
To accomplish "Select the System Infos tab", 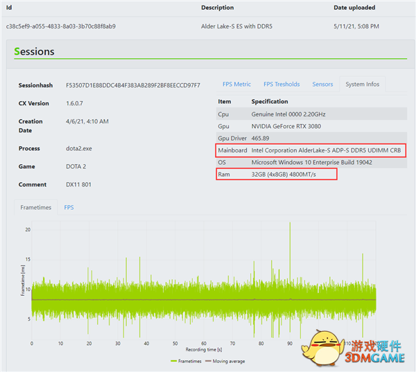I will coord(362,85).
